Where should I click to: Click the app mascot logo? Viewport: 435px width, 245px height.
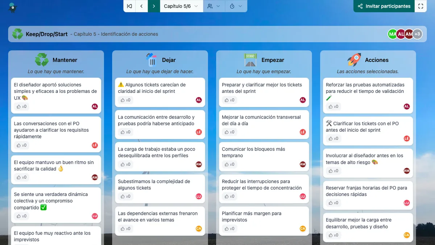coord(13,7)
